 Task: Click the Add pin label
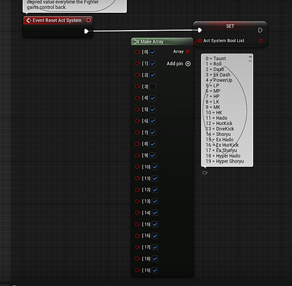(x=175, y=64)
